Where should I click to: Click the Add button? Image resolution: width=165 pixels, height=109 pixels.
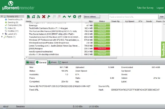tap(162, 17)
